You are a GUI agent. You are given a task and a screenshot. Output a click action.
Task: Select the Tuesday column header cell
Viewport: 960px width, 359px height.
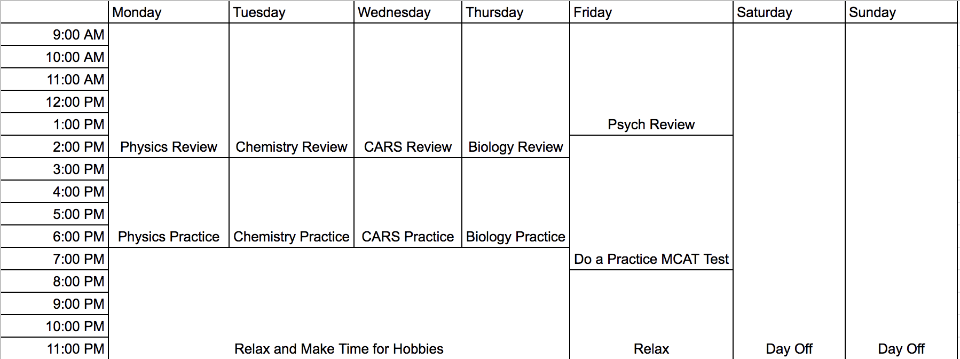(292, 12)
